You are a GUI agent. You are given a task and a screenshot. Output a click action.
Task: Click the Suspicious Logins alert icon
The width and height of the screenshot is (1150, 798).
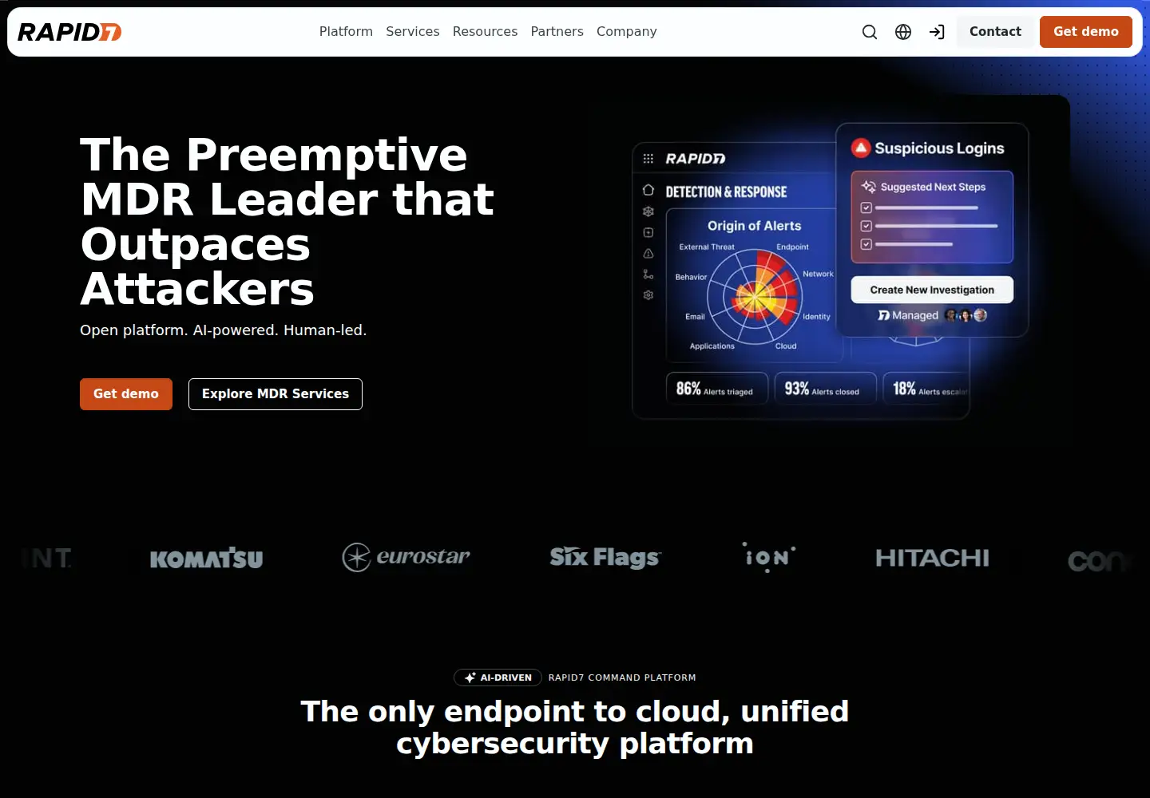pos(861,148)
